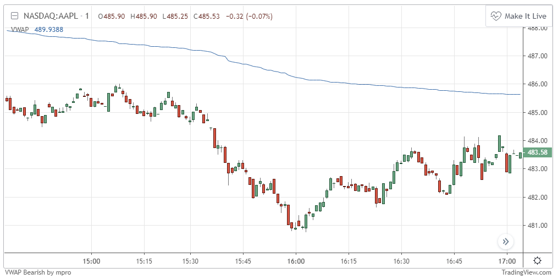Open chart settings via the gear icon

pos(537,260)
